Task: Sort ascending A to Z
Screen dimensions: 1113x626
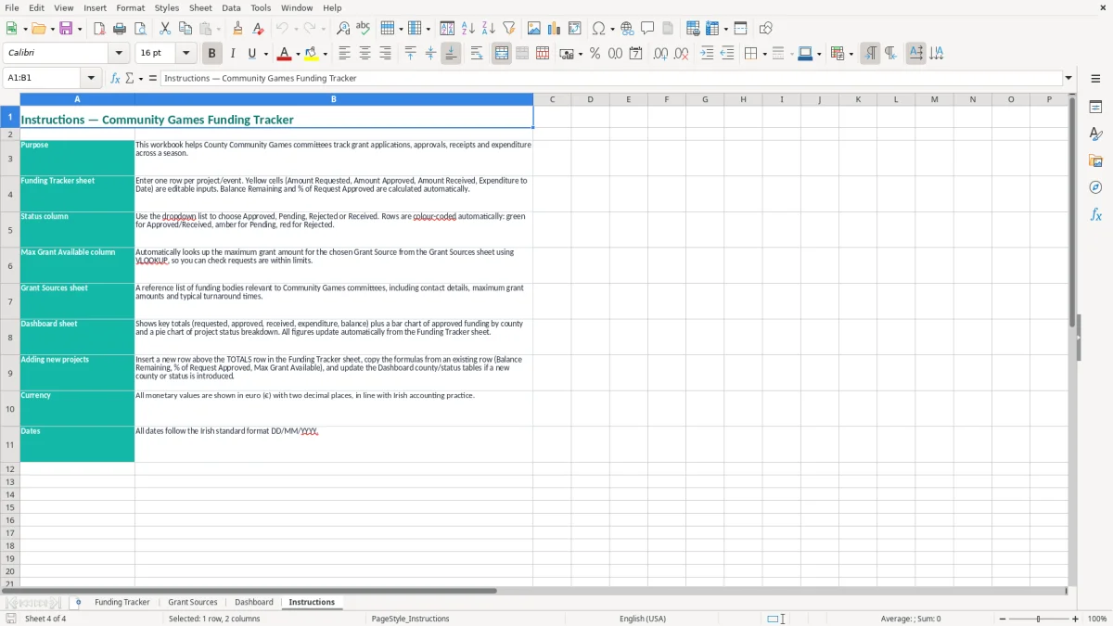Action: 468,29
